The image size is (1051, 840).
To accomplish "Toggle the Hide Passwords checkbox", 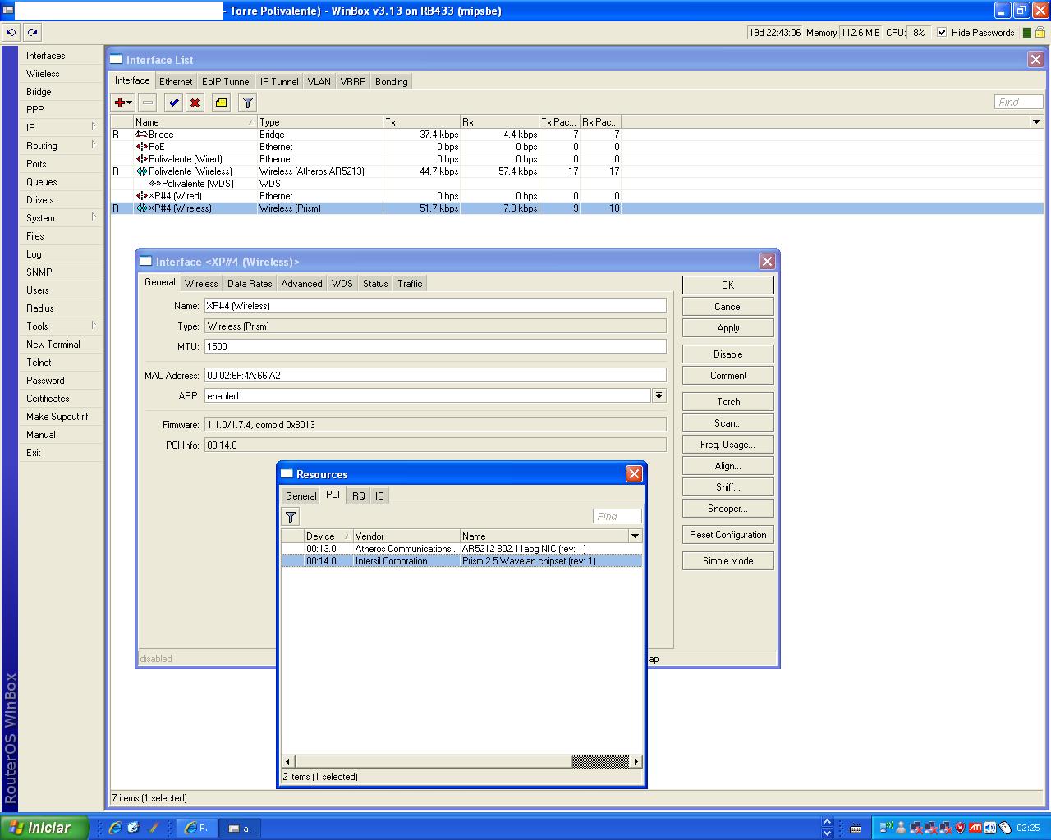I will coord(942,33).
